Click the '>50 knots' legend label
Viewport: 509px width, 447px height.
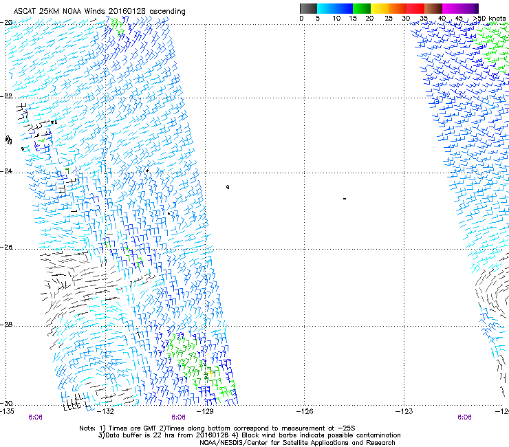[489, 19]
